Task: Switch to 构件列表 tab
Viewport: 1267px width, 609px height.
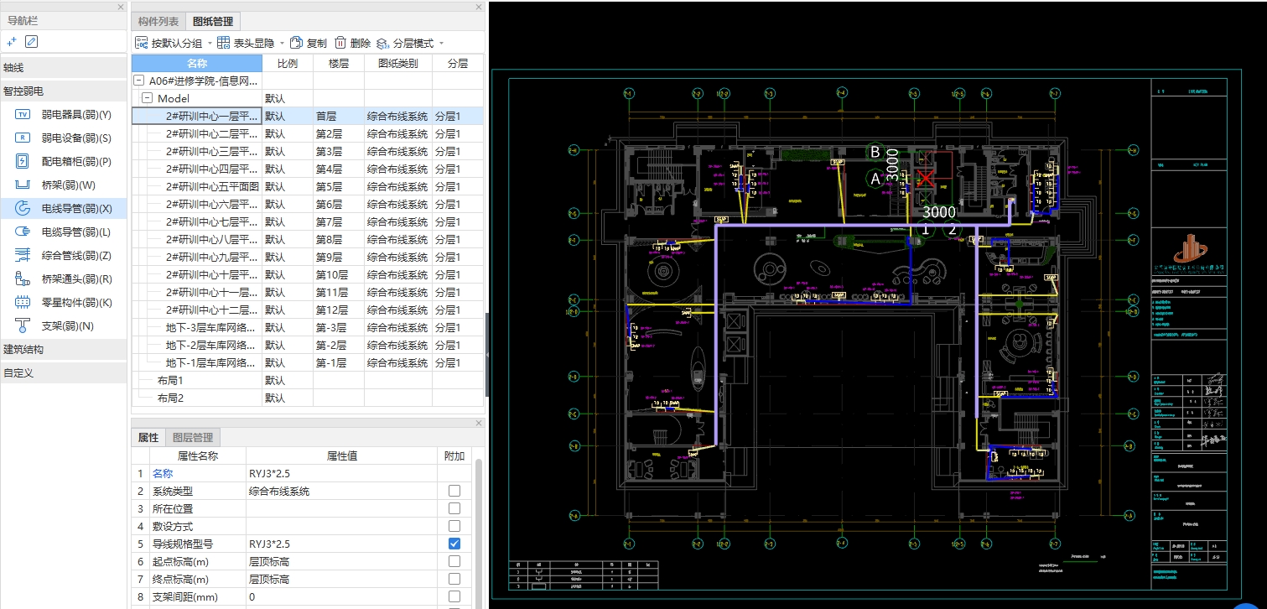Action: click(x=158, y=22)
